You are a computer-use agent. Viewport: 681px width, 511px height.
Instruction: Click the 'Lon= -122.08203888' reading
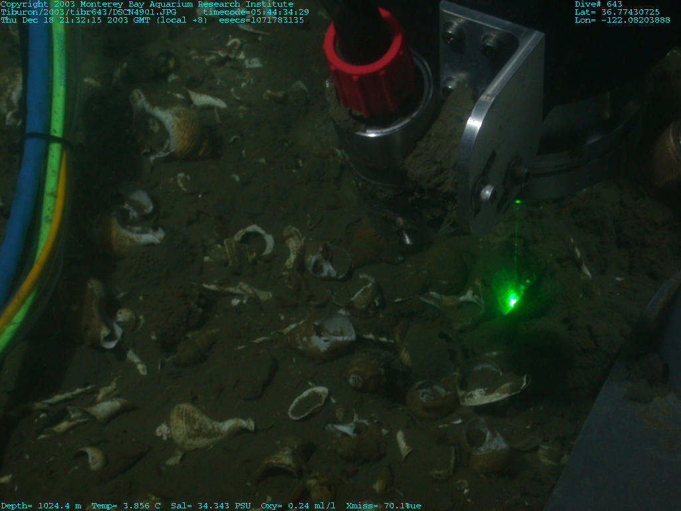tap(622, 20)
